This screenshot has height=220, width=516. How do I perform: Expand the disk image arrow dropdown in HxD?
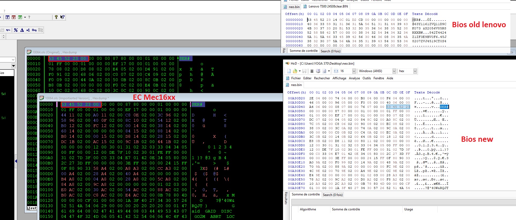(329, 71)
